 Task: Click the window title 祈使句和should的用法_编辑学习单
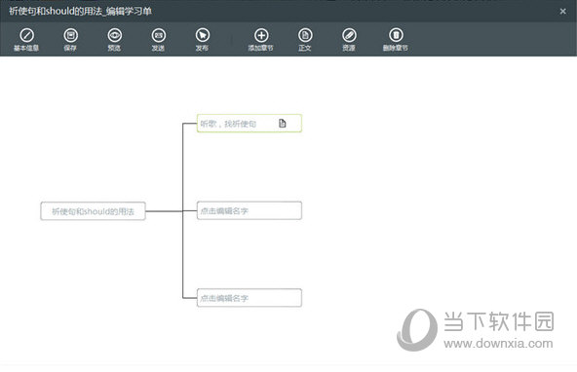(80, 12)
